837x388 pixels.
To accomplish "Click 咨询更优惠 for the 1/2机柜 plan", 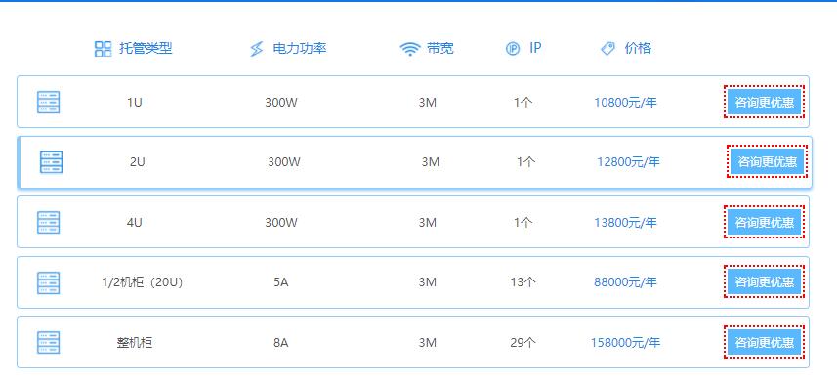I will [764, 282].
